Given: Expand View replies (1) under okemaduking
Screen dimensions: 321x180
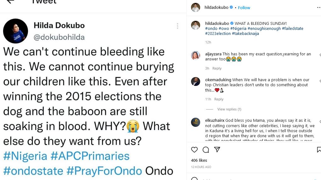Looking at the screenshot, I should pos(229,109).
